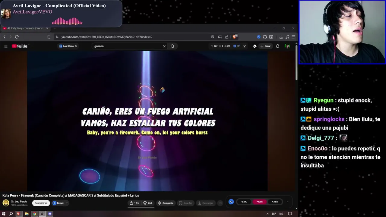386x217 pixels.
Task: Click the Firework video player area
Action: click(x=147, y=121)
